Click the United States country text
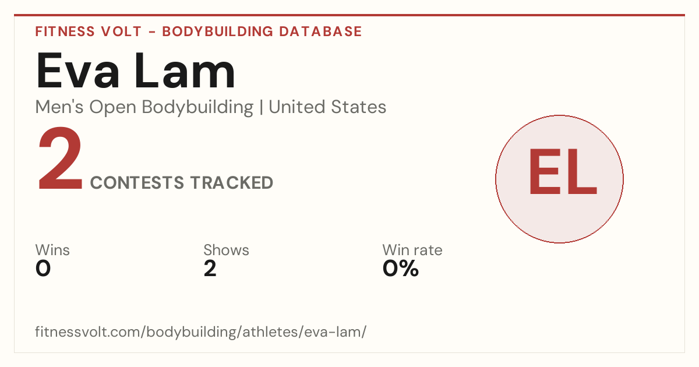699x367 pixels. pyautogui.click(x=327, y=107)
